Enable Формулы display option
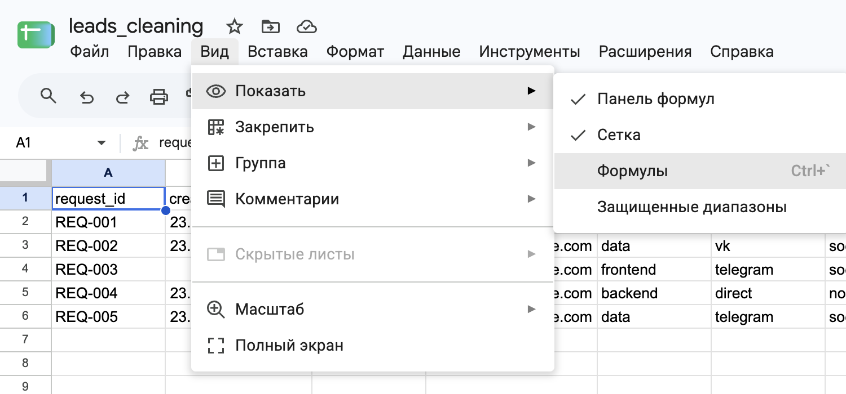Image resolution: width=846 pixels, height=394 pixels. coord(700,171)
